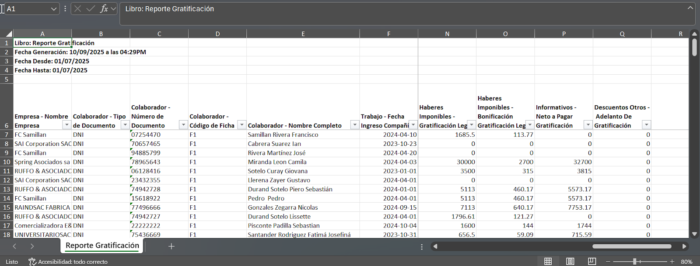Select cell 'Samillan Rivera Francisco'
Viewport: 700px width, 266px height.
point(303,135)
